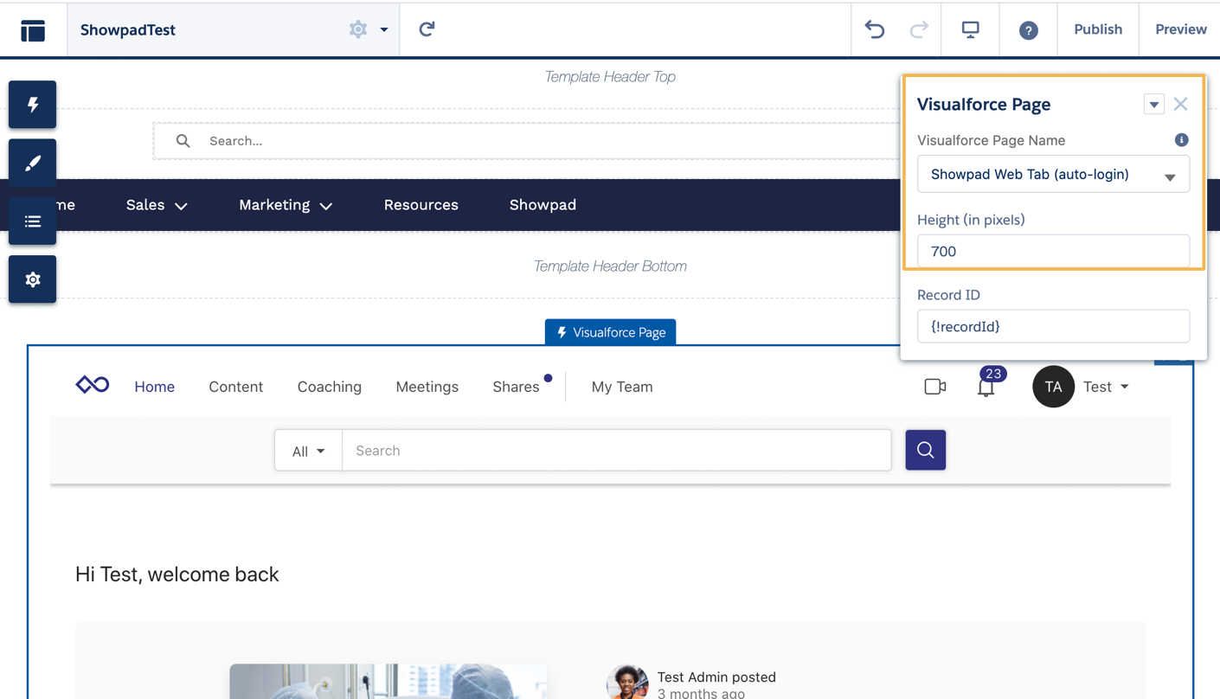Open the ShowpadTest page dropdown arrow
This screenshot has height=699, width=1220.
tap(384, 29)
